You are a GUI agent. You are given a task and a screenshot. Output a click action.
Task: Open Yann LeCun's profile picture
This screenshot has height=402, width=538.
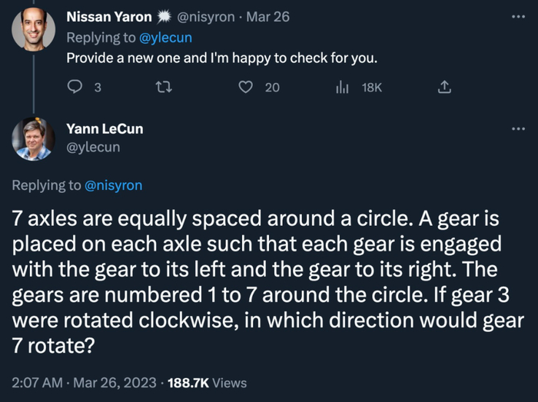33,139
